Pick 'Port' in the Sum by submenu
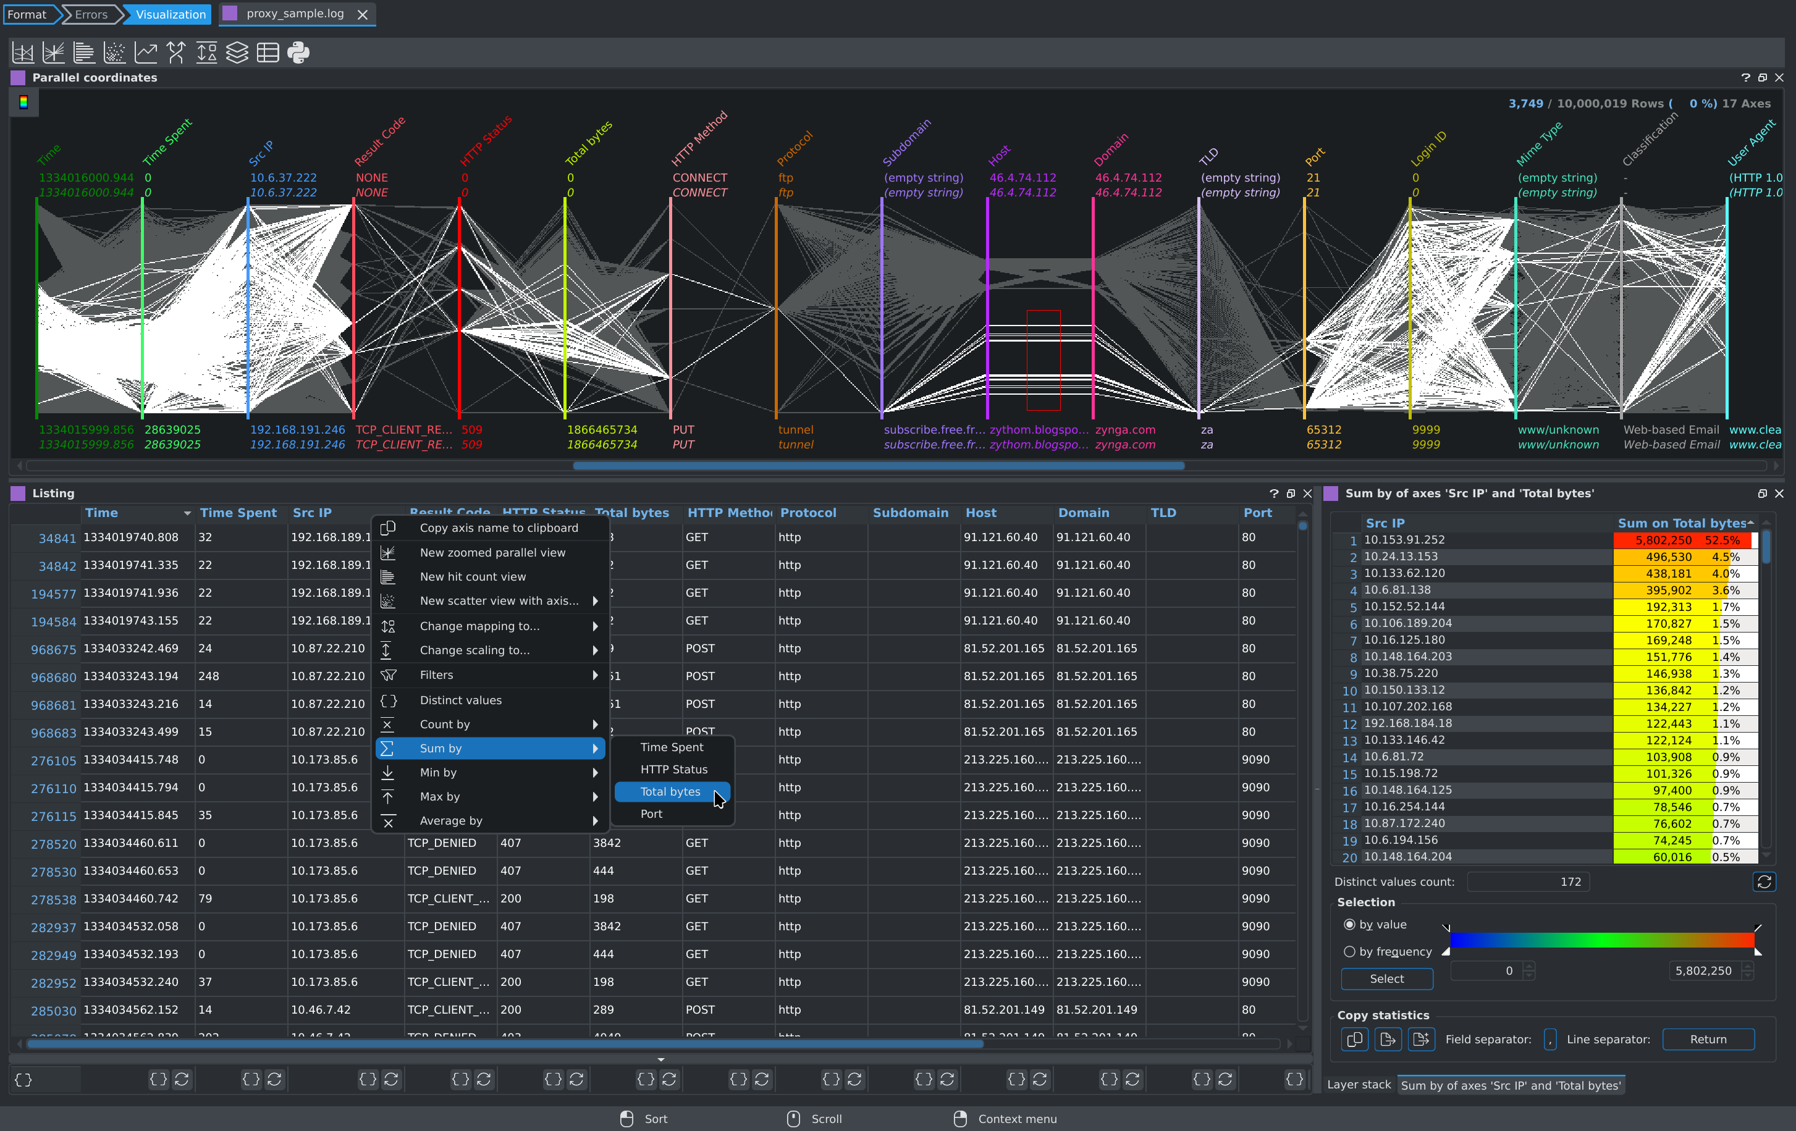This screenshot has width=1796, height=1131. pyautogui.click(x=651, y=814)
